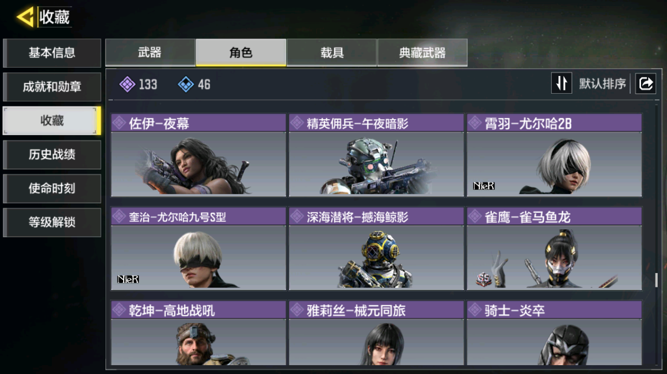Click the NieR logo on 霄羽-尤尔哈2B card
Image resolution: width=667 pixels, height=374 pixels.
point(483,186)
